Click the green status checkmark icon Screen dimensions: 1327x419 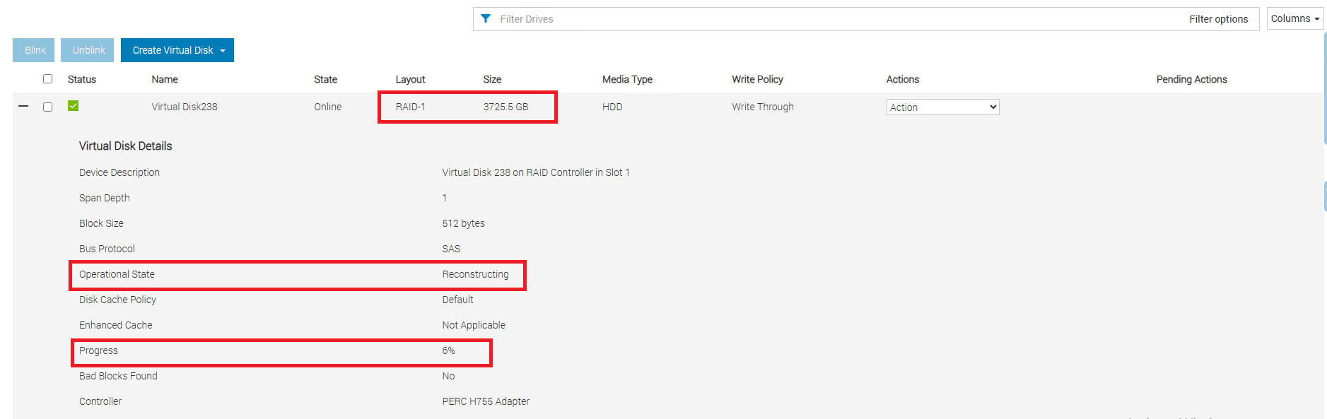73,106
